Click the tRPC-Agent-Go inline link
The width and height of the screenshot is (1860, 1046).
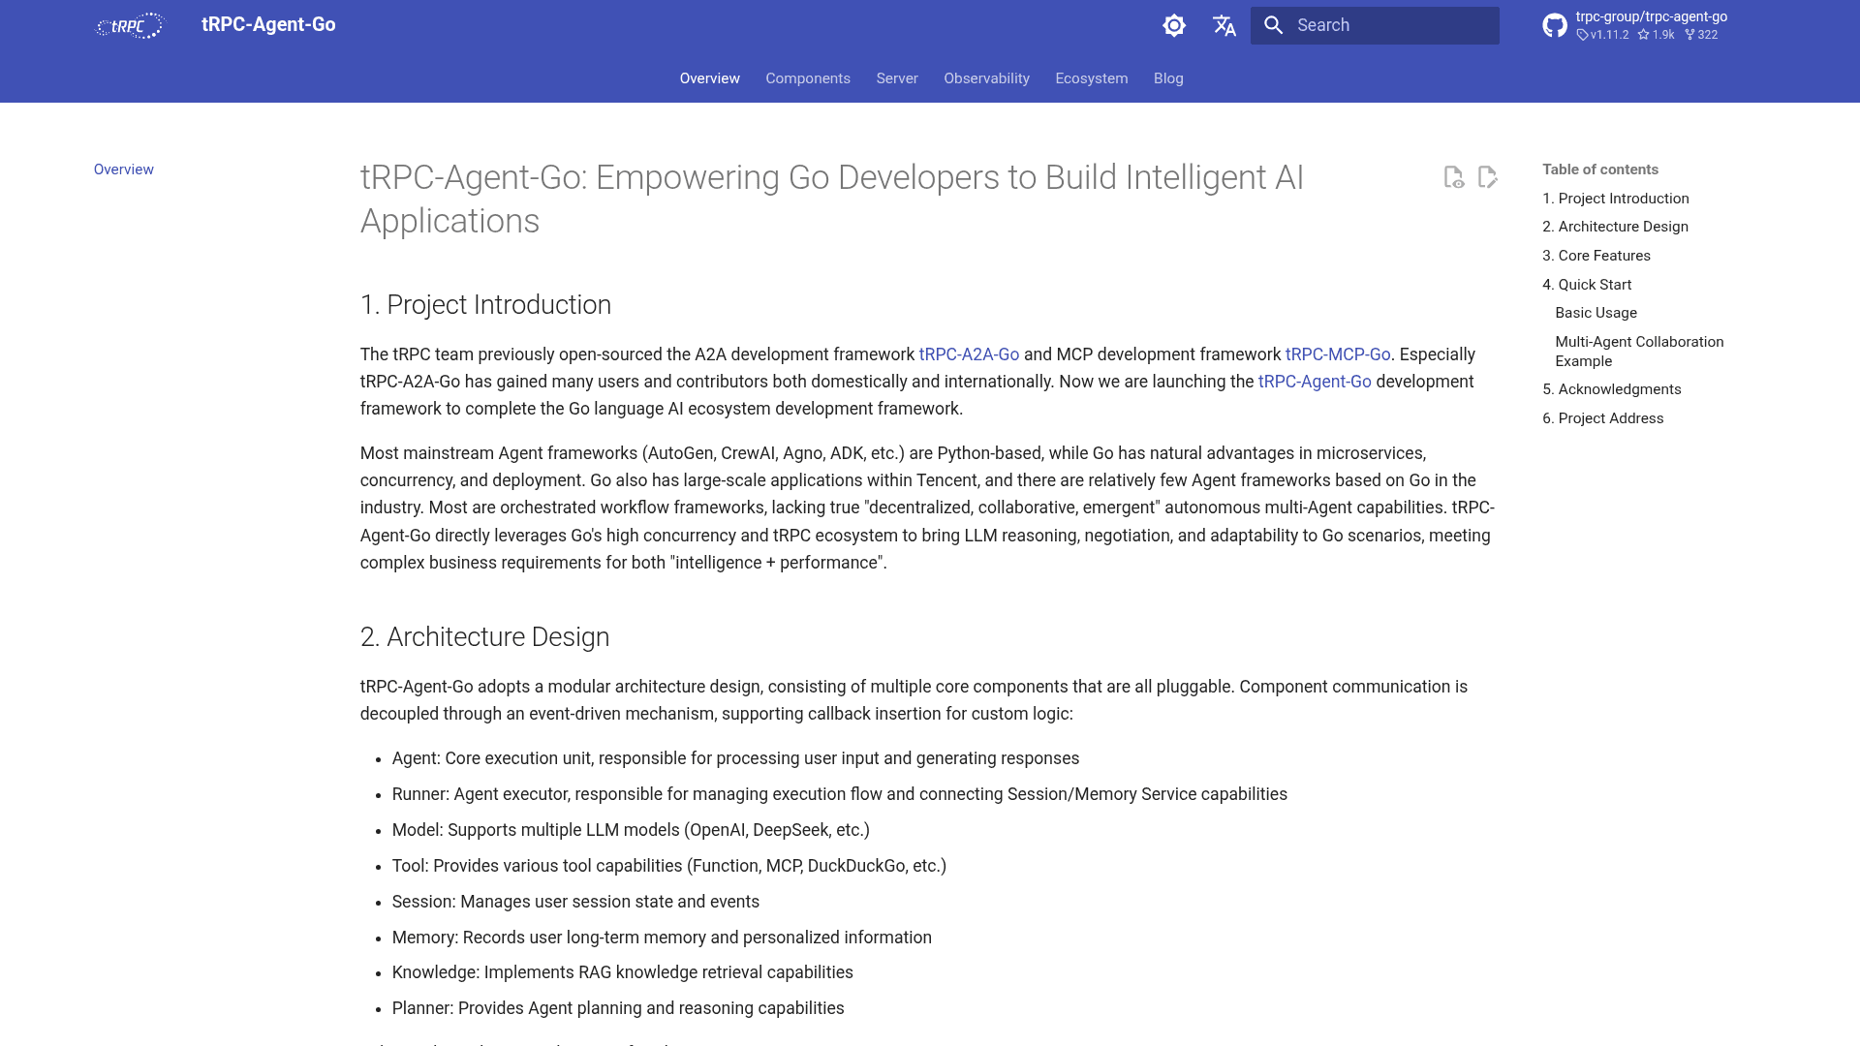(1315, 382)
